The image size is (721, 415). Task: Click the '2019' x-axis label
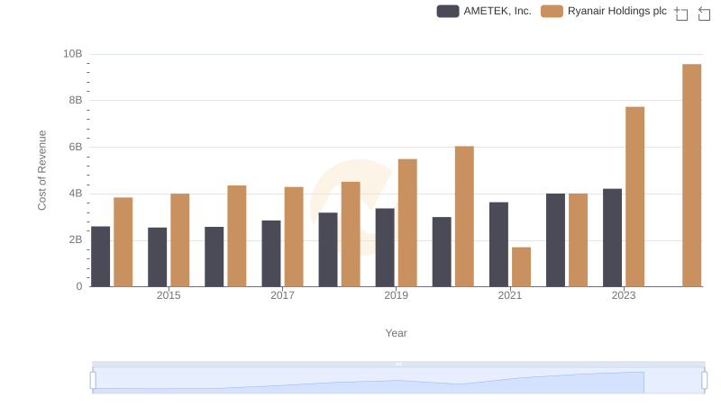pos(396,295)
